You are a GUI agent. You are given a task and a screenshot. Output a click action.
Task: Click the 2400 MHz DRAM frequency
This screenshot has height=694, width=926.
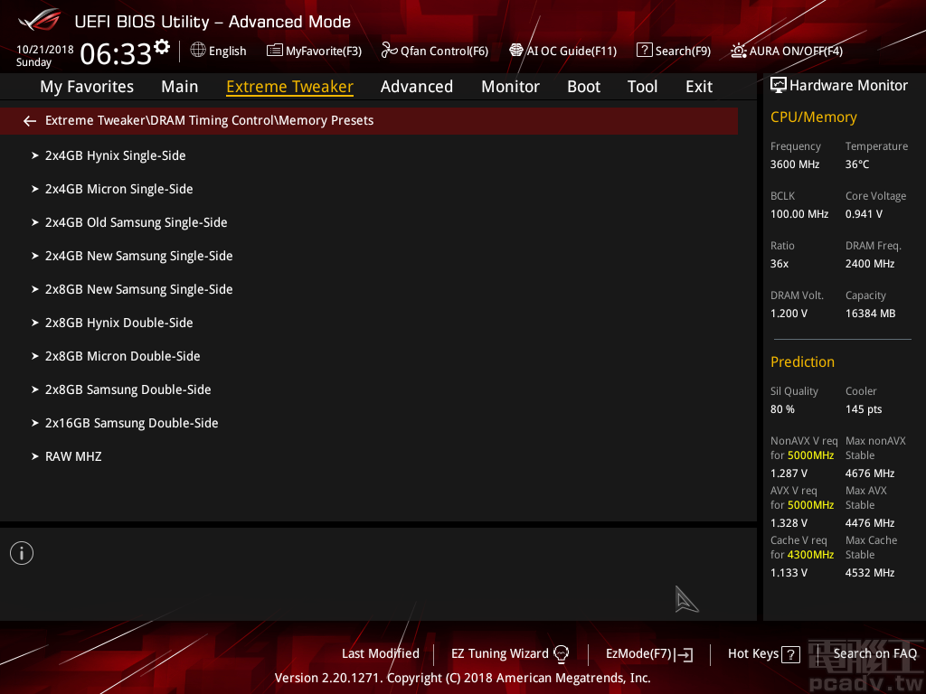coord(869,264)
